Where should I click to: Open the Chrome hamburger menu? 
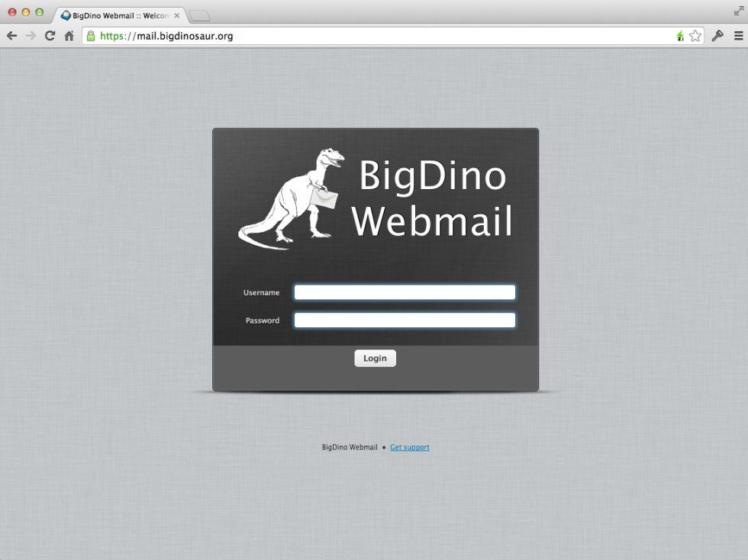click(x=739, y=35)
